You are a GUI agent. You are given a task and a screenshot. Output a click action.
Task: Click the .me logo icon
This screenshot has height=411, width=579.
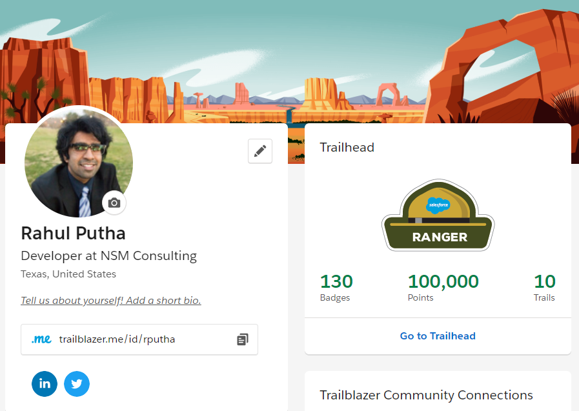tap(41, 339)
